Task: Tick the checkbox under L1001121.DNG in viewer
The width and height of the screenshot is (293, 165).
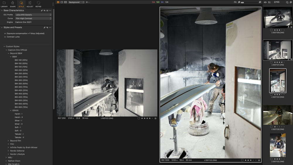Action: 139,118
